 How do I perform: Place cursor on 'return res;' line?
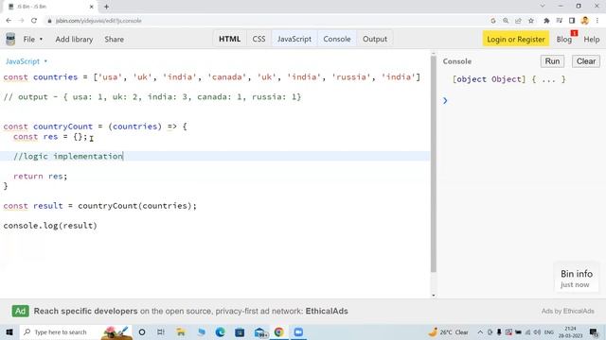click(x=40, y=177)
